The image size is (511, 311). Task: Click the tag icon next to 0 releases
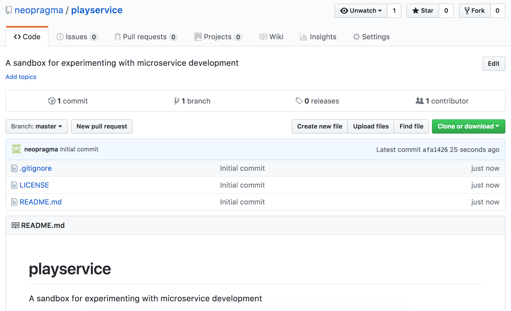[x=299, y=101]
